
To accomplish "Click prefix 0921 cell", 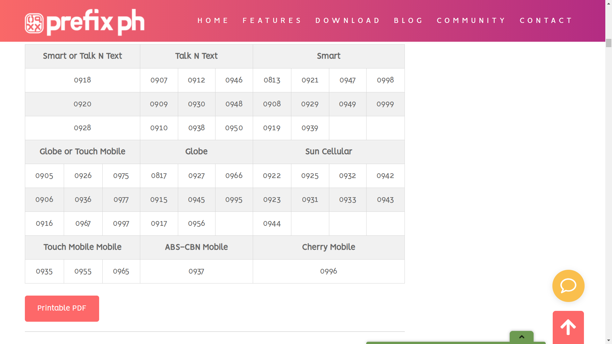I will tap(310, 80).
